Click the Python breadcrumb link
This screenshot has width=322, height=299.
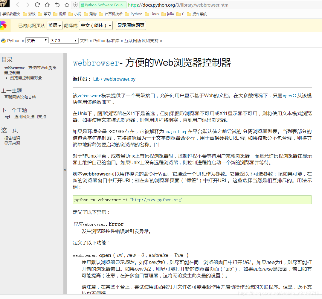coord(14,41)
